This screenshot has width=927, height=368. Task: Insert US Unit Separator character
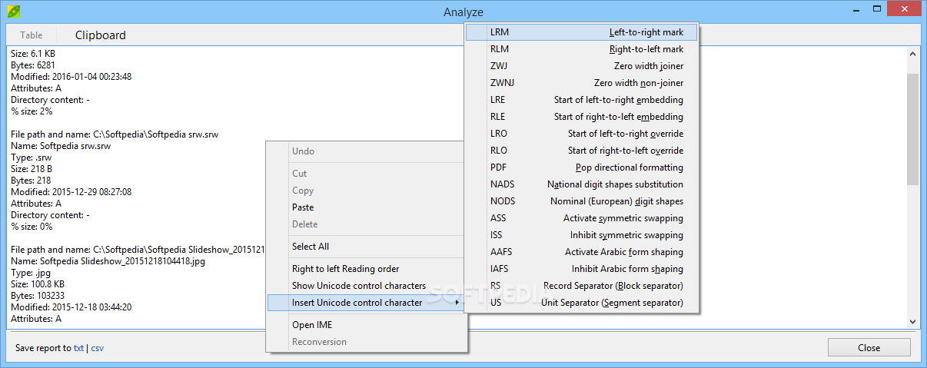click(582, 303)
